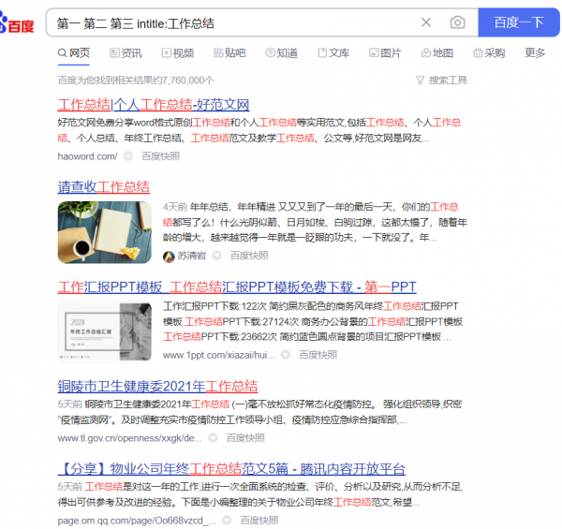
Task: Select the 采购 tab
Action: pos(487,53)
